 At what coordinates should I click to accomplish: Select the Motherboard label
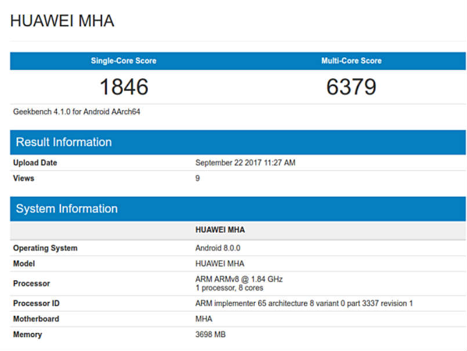coord(36,319)
